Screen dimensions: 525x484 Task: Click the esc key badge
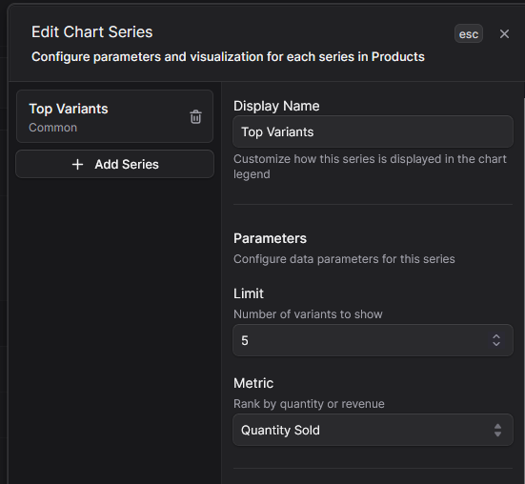click(469, 33)
